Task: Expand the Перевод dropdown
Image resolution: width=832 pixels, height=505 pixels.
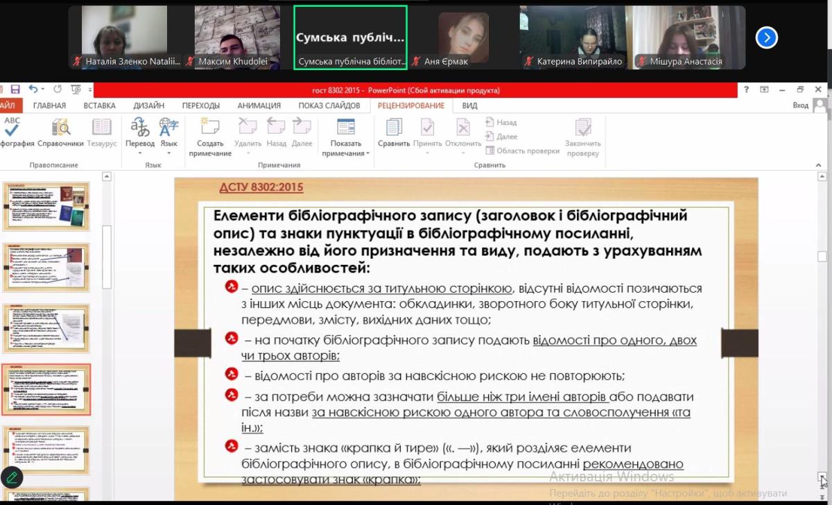Action: tap(140, 153)
